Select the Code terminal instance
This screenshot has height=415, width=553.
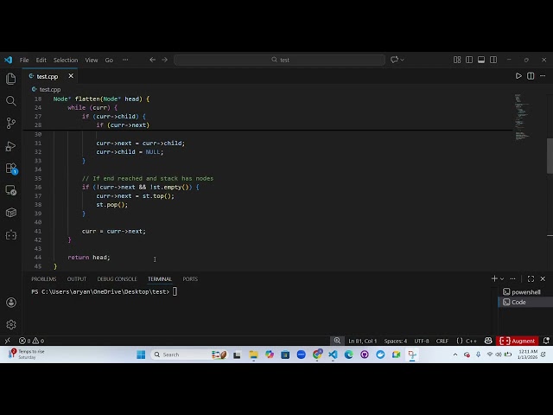click(x=525, y=302)
